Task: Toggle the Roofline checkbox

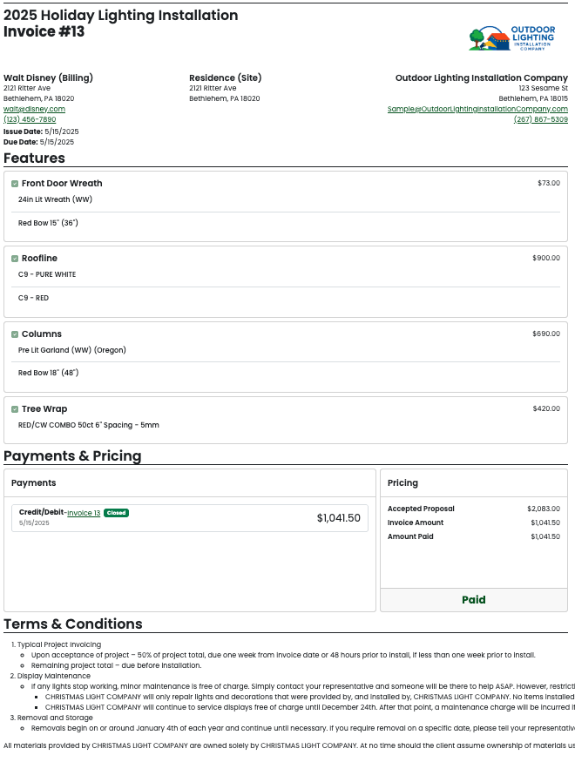Action: click(15, 259)
